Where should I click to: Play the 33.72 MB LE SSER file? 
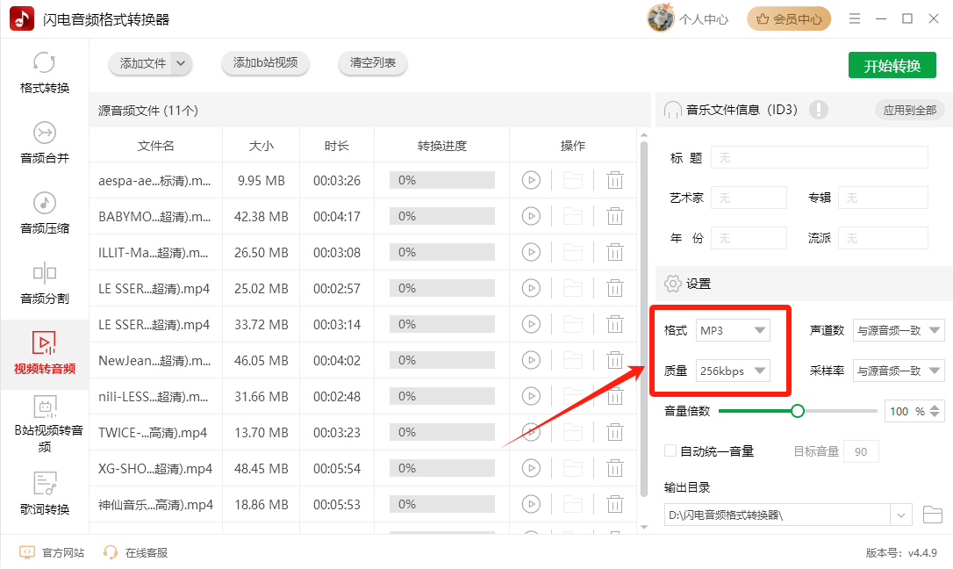pos(531,325)
